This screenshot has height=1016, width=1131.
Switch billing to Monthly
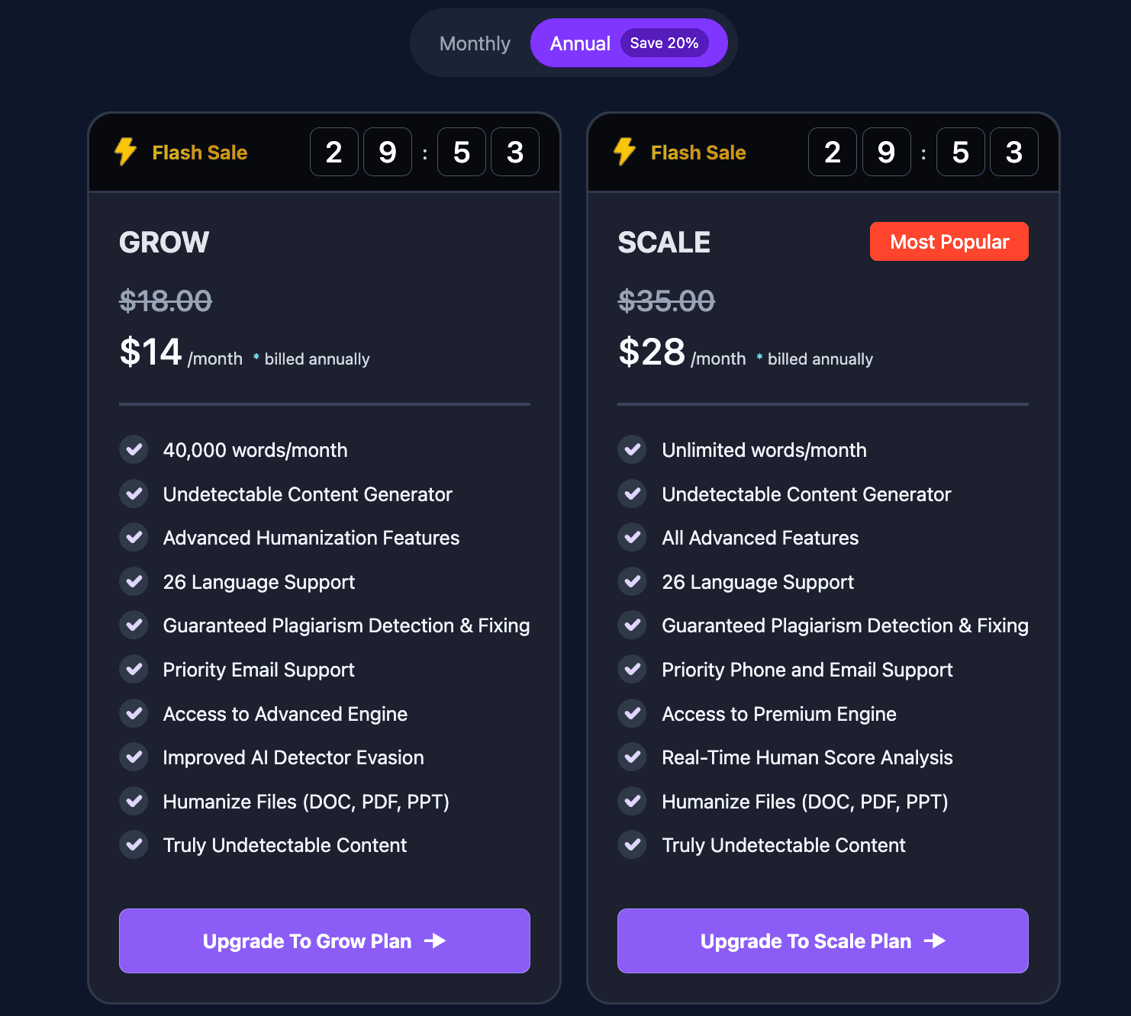[x=475, y=43]
